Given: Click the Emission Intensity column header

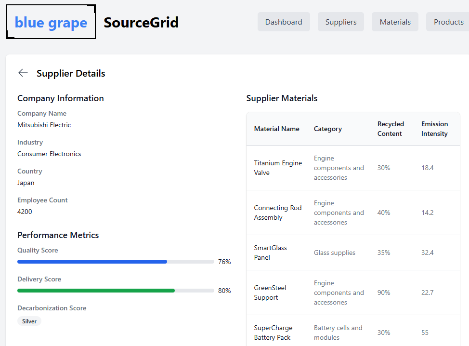Looking at the screenshot, I should 435,129.
